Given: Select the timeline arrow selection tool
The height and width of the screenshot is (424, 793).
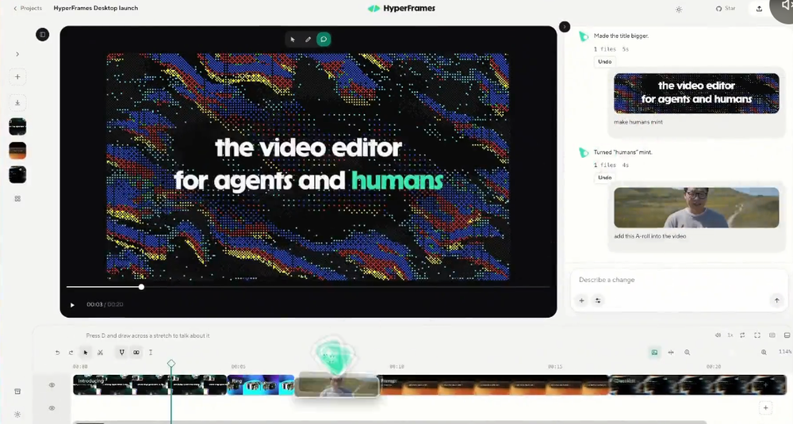Looking at the screenshot, I should 85,353.
